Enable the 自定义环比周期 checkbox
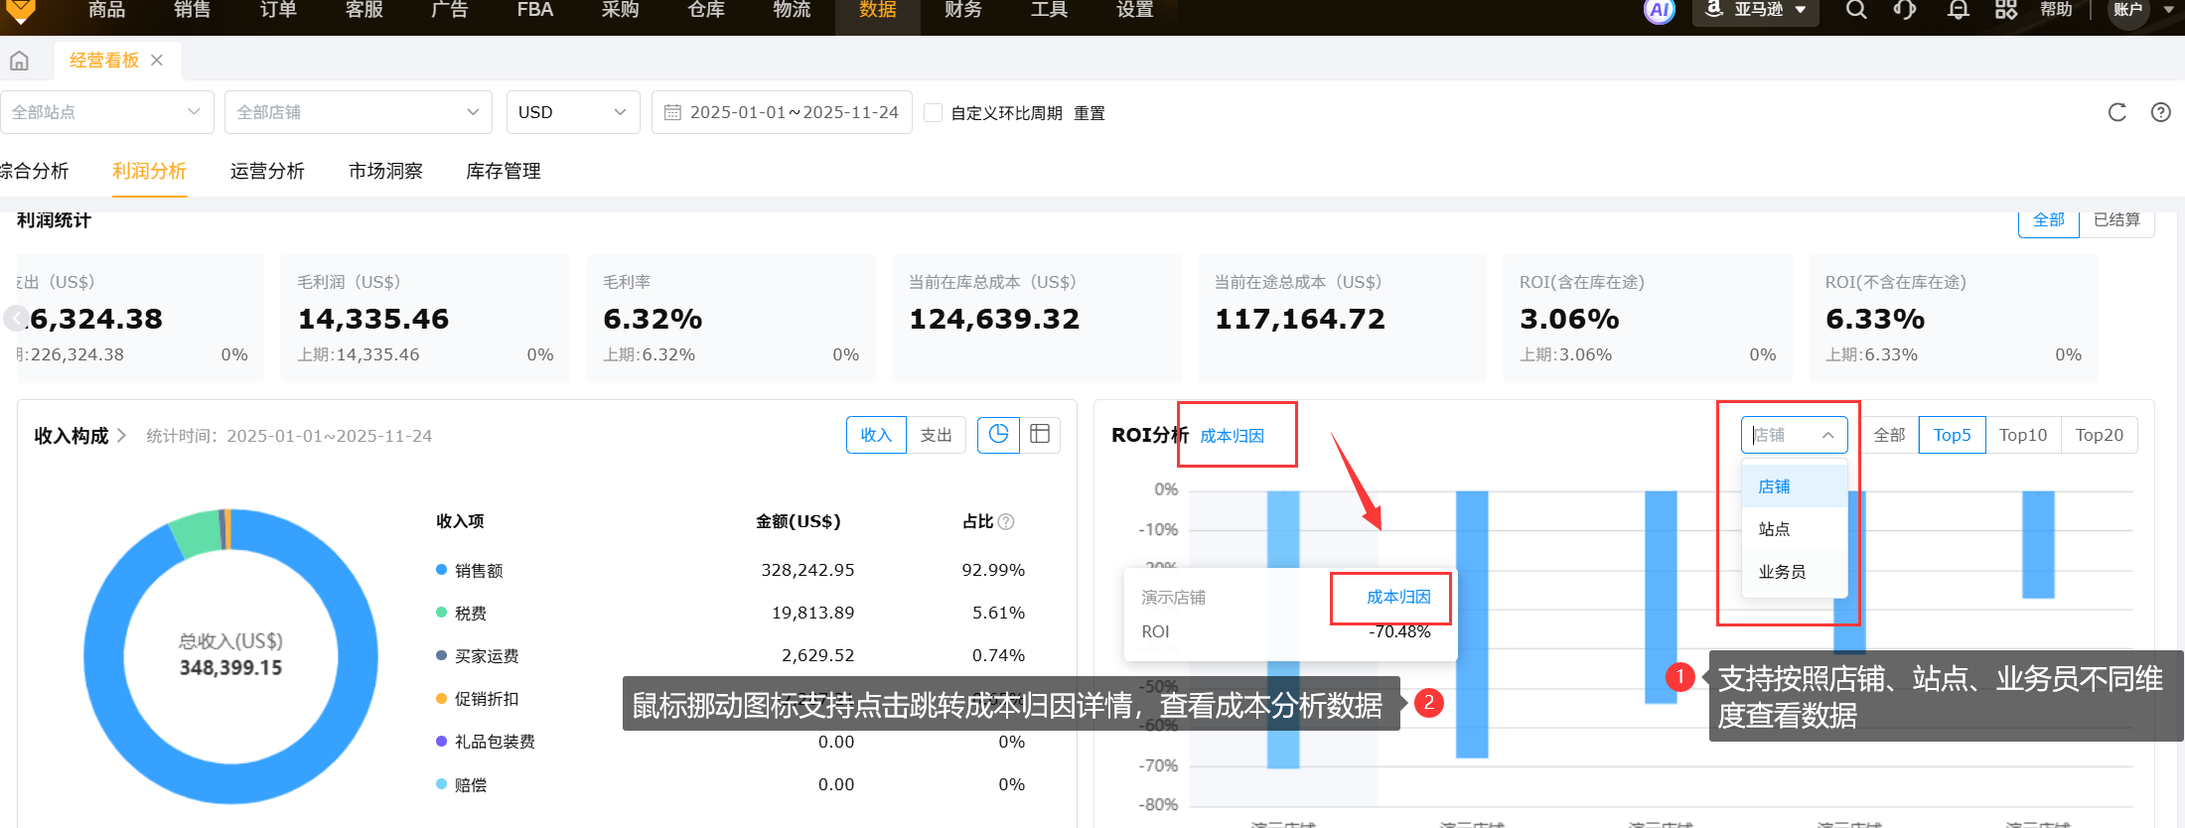Screen dimensions: 2185x828 click(x=933, y=112)
